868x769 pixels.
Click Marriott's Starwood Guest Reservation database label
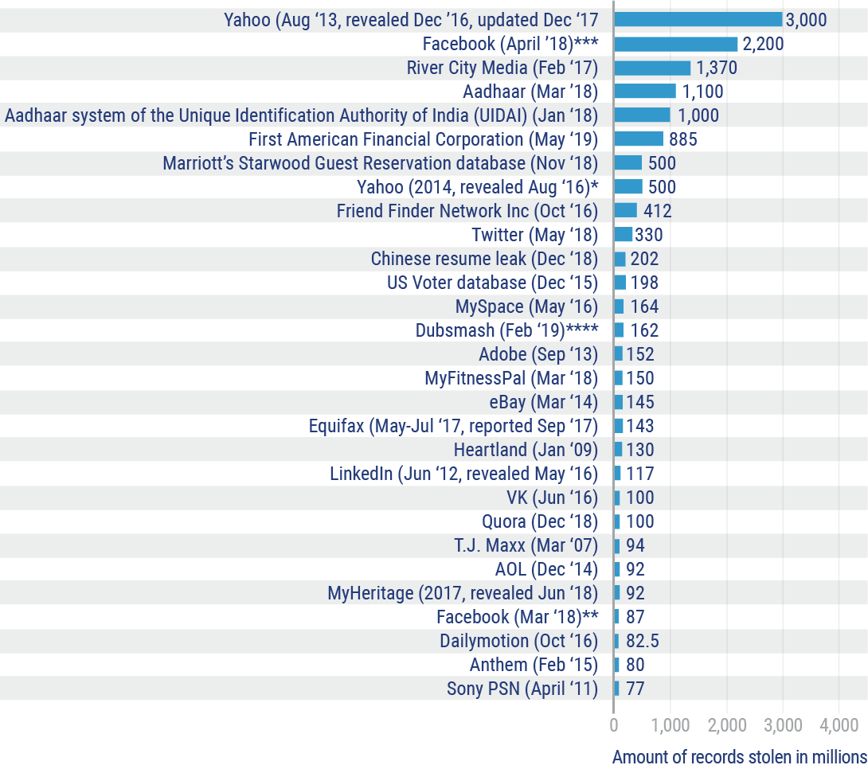click(x=381, y=163)
